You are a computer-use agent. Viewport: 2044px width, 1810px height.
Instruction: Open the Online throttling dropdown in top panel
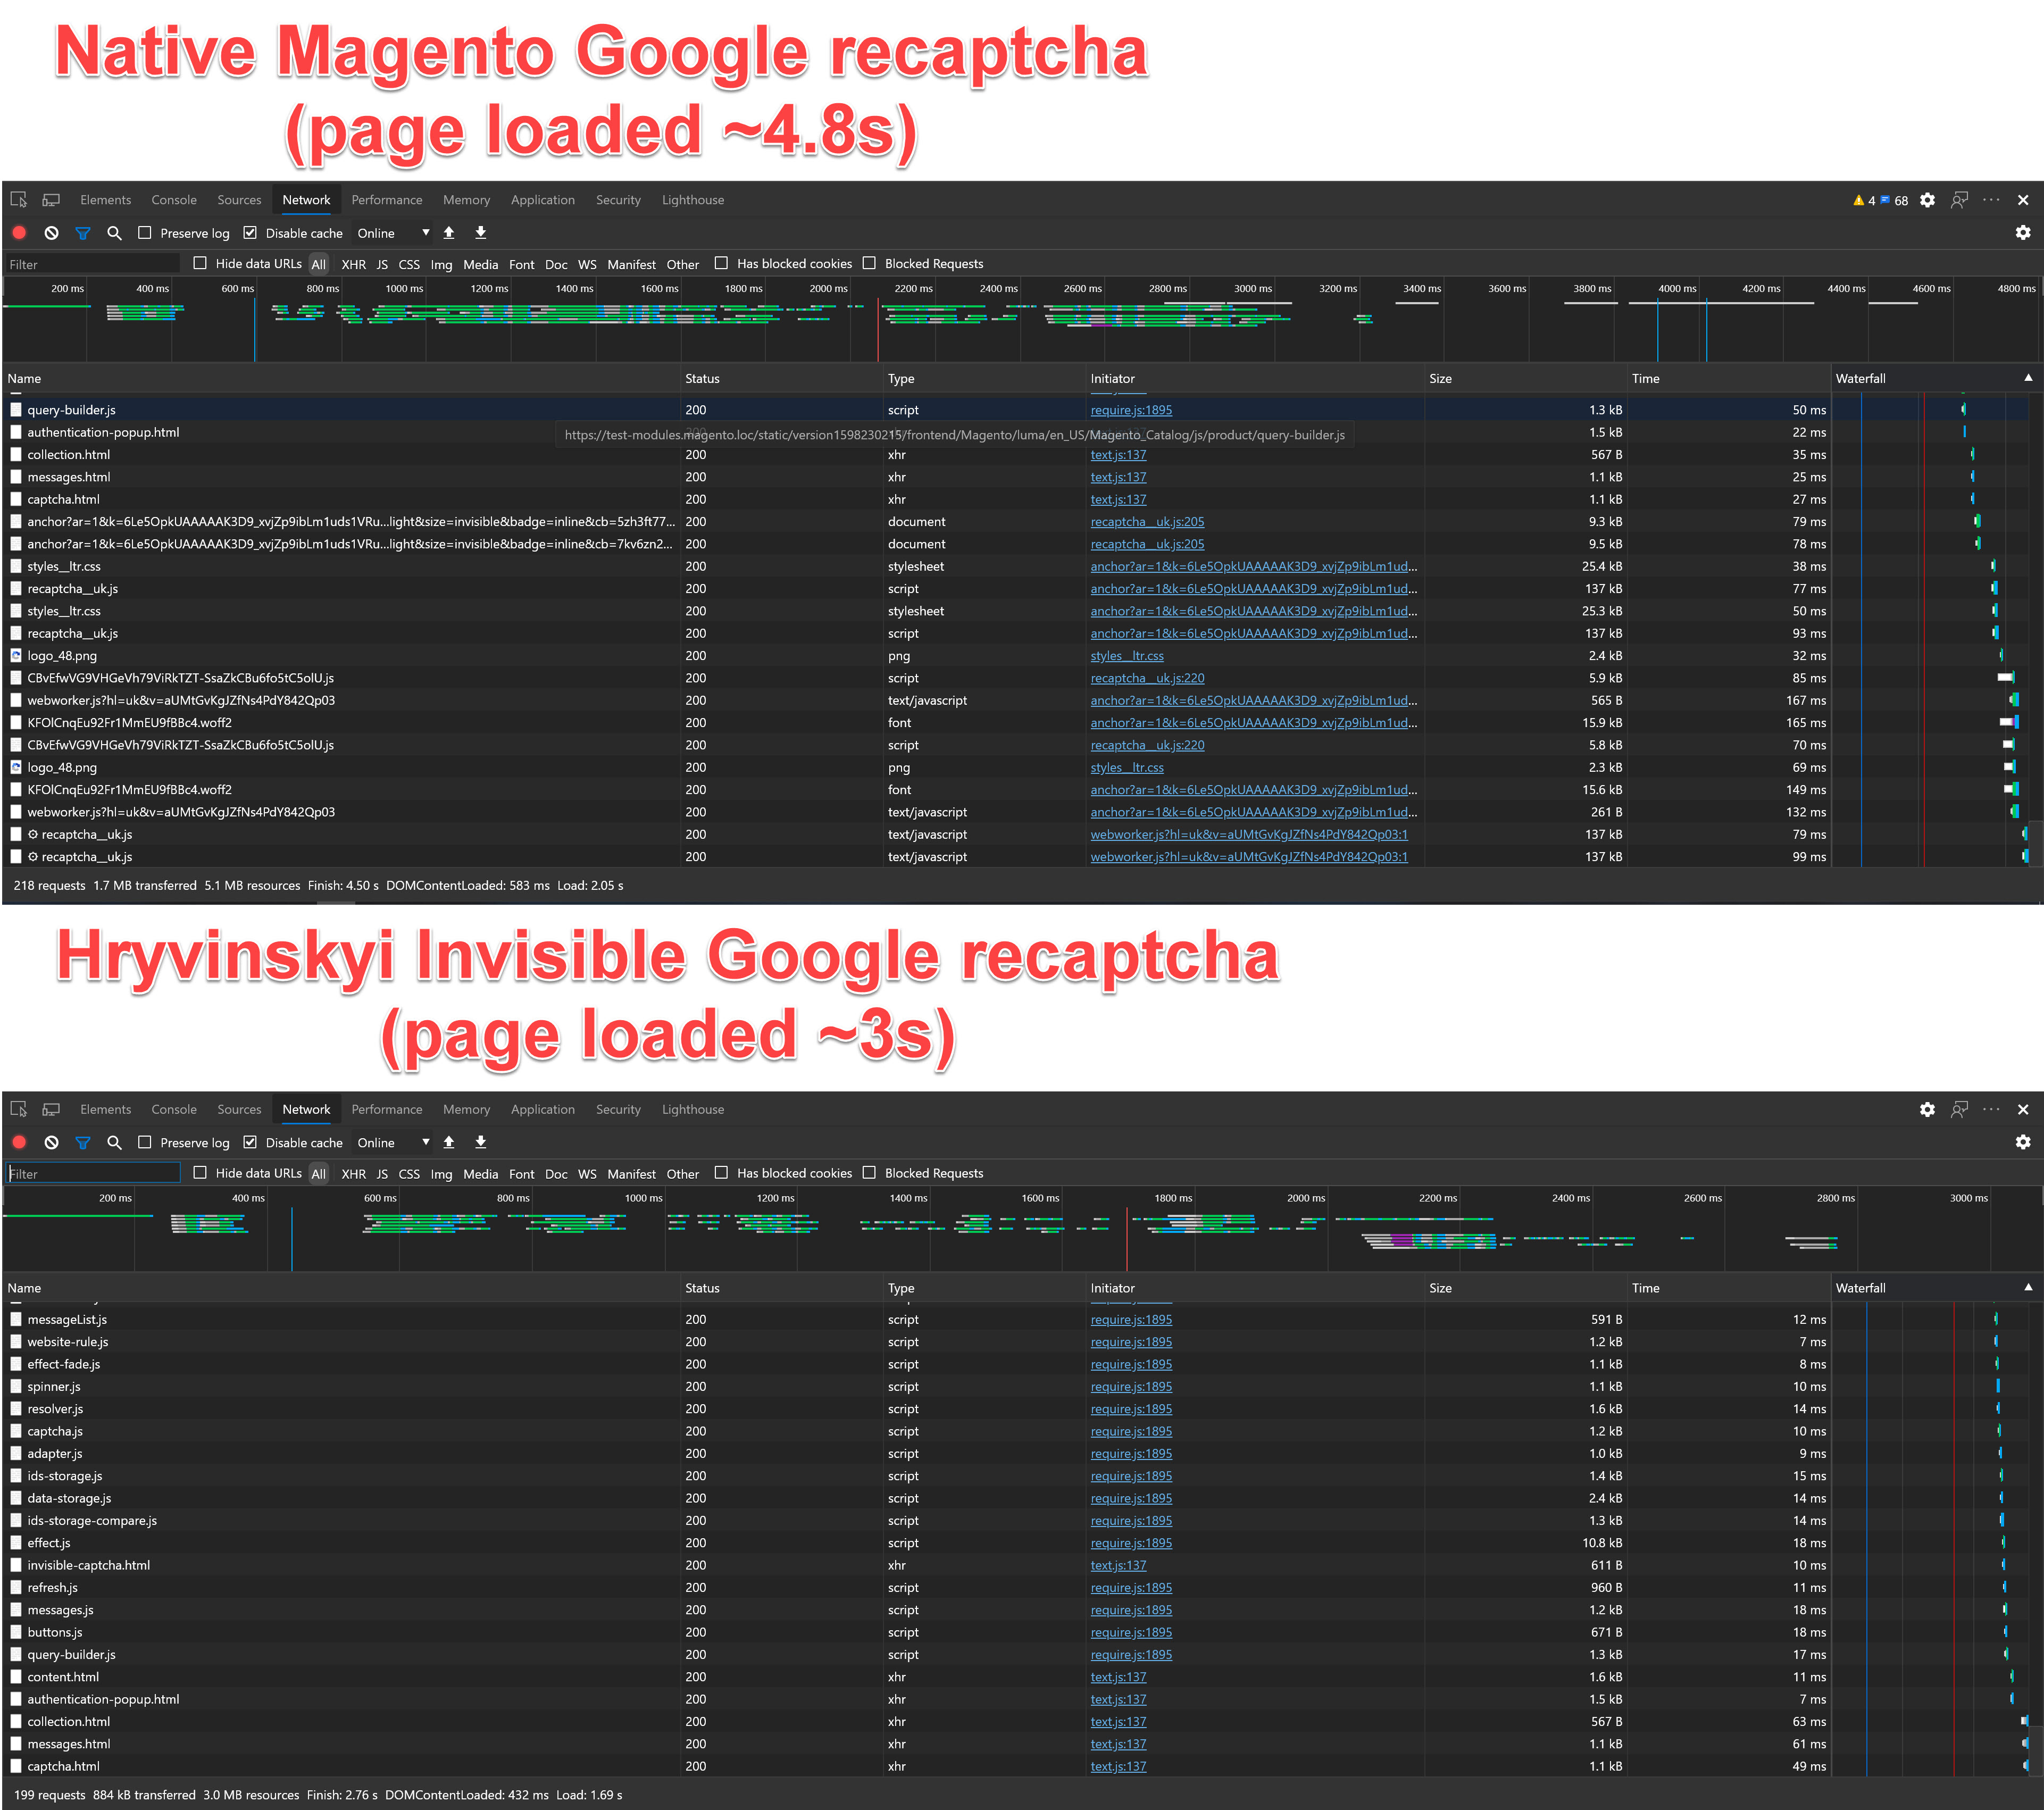pyautogui.click(x=393, y=233)
